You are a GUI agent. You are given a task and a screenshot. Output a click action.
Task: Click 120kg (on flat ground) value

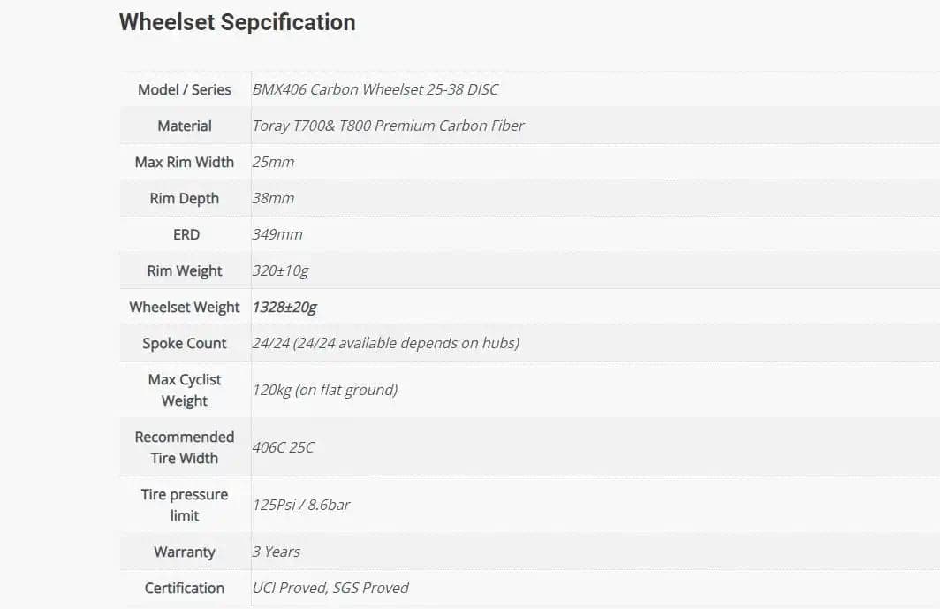pos(325,390)
